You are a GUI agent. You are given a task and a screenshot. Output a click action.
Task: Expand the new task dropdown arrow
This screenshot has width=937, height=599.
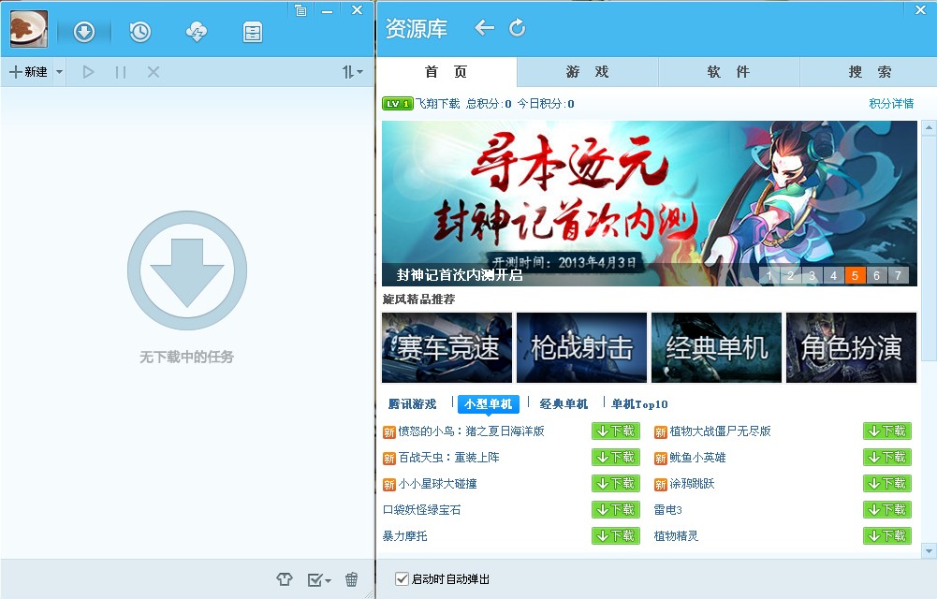click(59, 72)
